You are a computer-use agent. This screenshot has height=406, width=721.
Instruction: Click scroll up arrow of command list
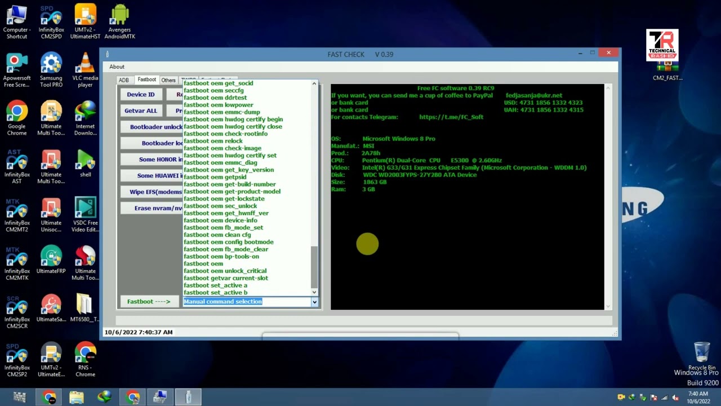tap(314, 83)
